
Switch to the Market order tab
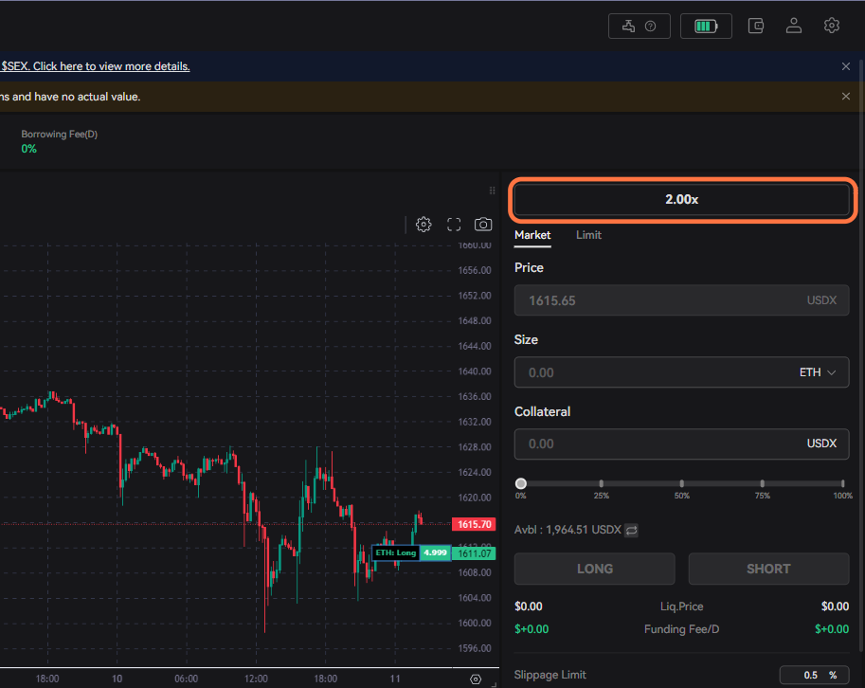[532, 235]
